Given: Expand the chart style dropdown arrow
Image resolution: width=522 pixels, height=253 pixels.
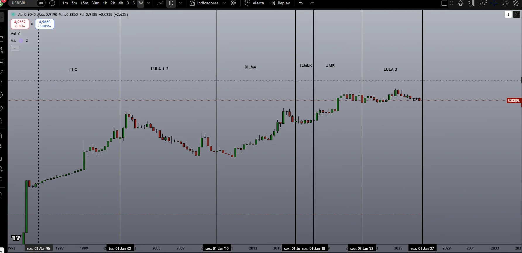Looking at the screenshot, I should 180,3.
